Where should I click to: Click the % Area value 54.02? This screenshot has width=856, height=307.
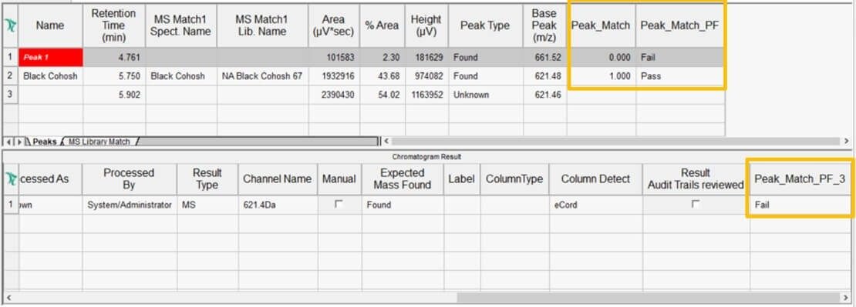pos(383,95)
